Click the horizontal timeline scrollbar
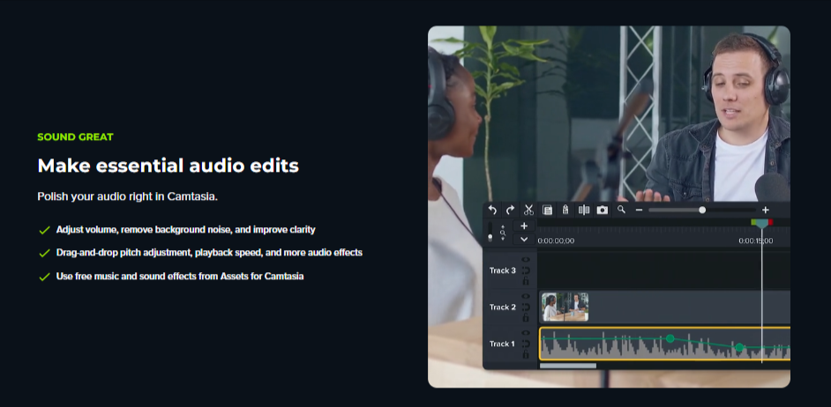Image resolution: width=831 pixels, height=407 pixels. [567, 366]
